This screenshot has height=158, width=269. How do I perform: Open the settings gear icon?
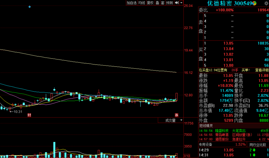266,3
